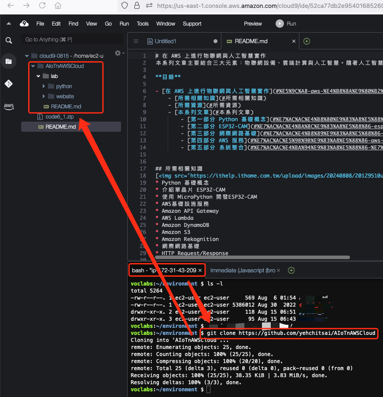Click editor horizontal scrollbar

[252, 257]
